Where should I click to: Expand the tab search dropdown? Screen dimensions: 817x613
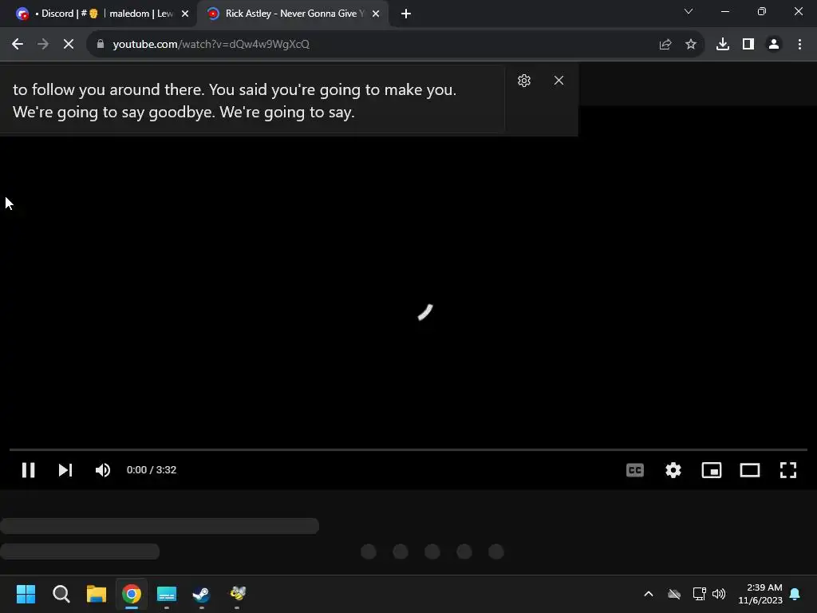tap(689, 11)
